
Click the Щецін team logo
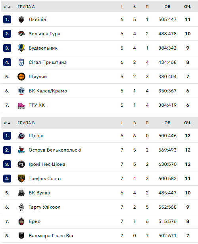coord(21,136)
